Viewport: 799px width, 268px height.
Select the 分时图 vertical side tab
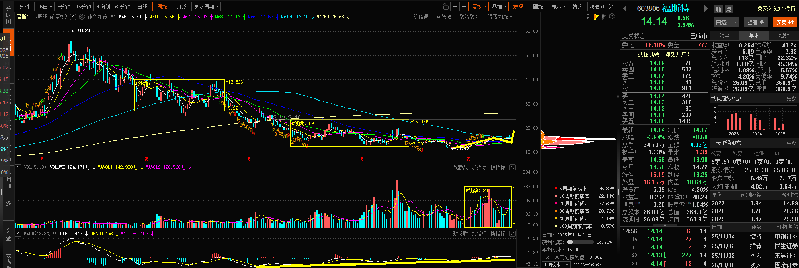8,15
